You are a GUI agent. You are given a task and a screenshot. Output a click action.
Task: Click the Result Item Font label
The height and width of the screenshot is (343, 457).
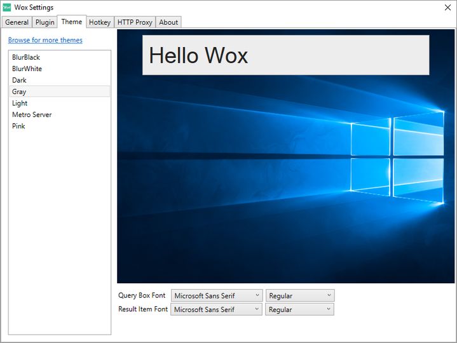point(143,309)
